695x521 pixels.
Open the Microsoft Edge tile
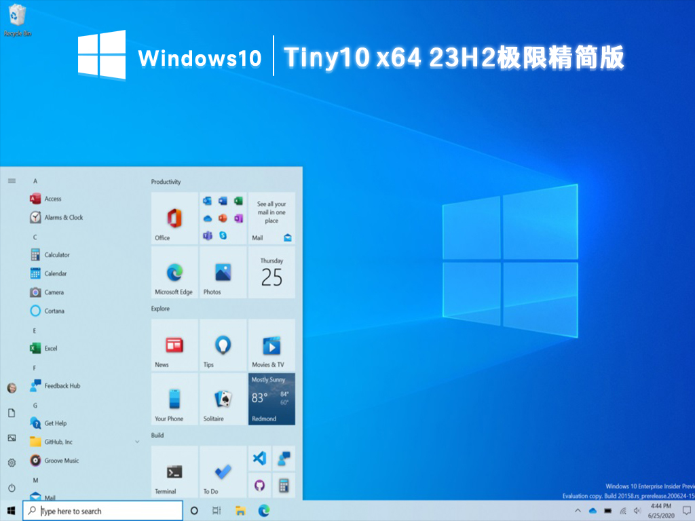pos(174,273)
